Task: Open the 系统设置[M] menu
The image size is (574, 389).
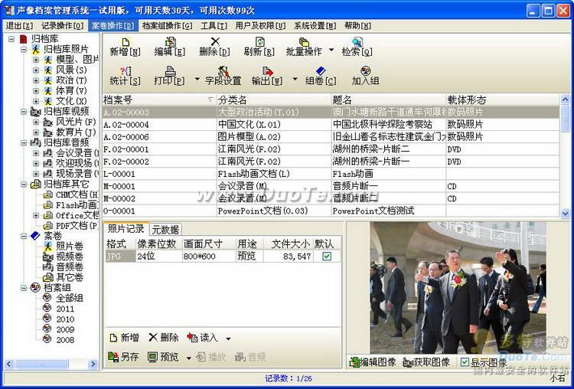Action: [315, 25]
